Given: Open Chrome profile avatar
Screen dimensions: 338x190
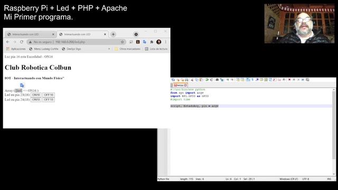Looking at the screenshot, I should [x=159, y=42].
